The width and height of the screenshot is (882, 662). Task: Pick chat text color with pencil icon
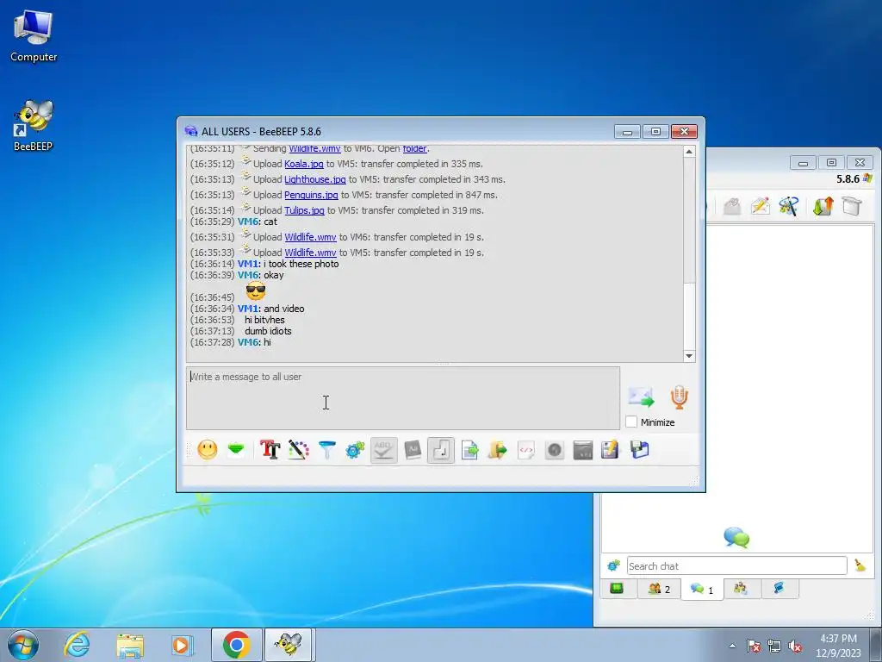299,450
